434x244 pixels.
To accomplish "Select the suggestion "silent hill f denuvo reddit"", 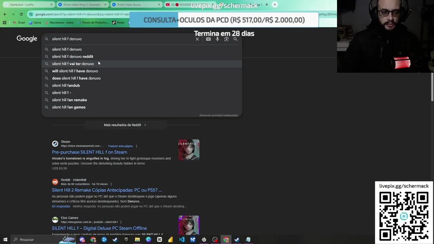I will coord(142,57).
